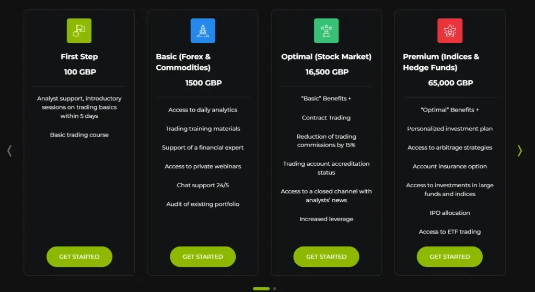Click the 16,500 GBP price
Image resolution: width=535 pixels, height=292 pixels.
click(x=327, y=72)
